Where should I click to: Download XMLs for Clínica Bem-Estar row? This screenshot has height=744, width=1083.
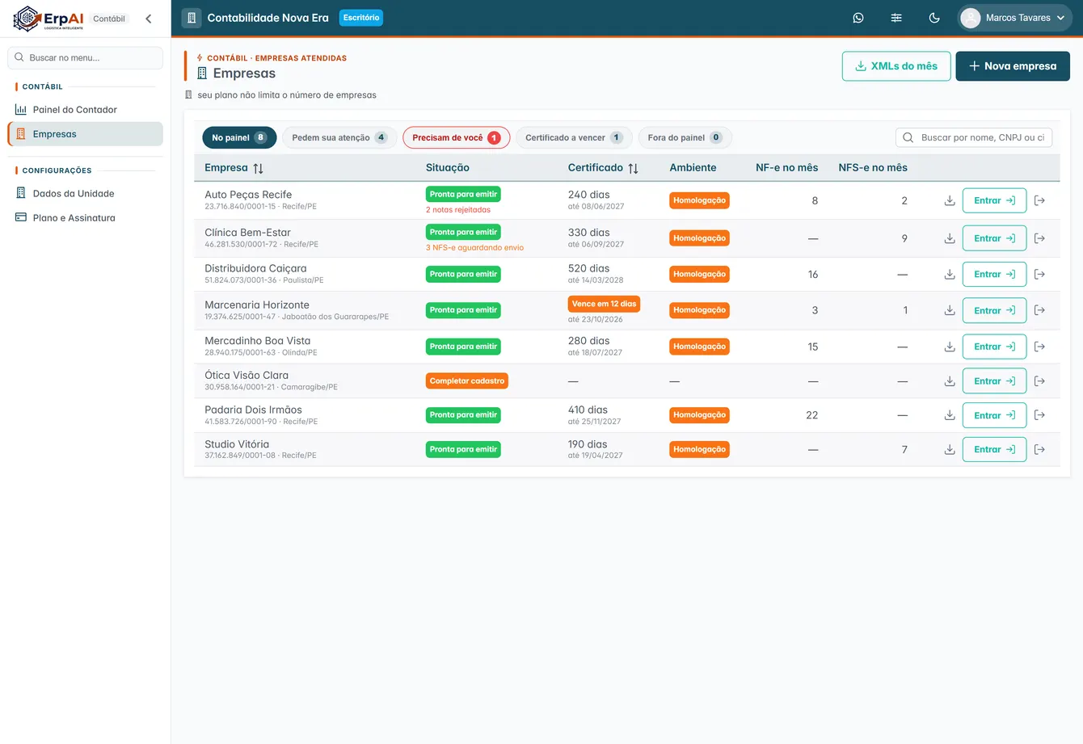[x=950, y=238]
